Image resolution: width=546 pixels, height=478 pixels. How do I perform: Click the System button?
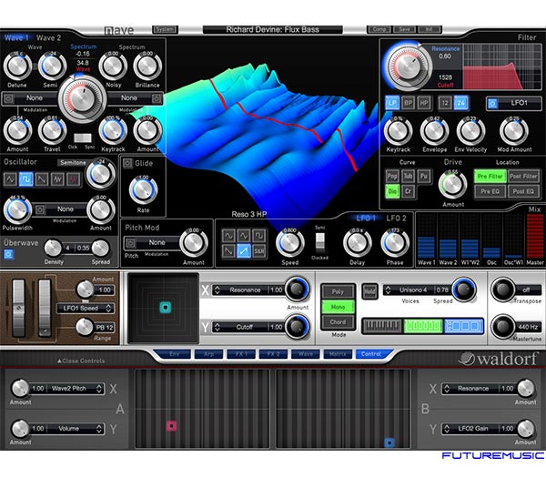165,30
